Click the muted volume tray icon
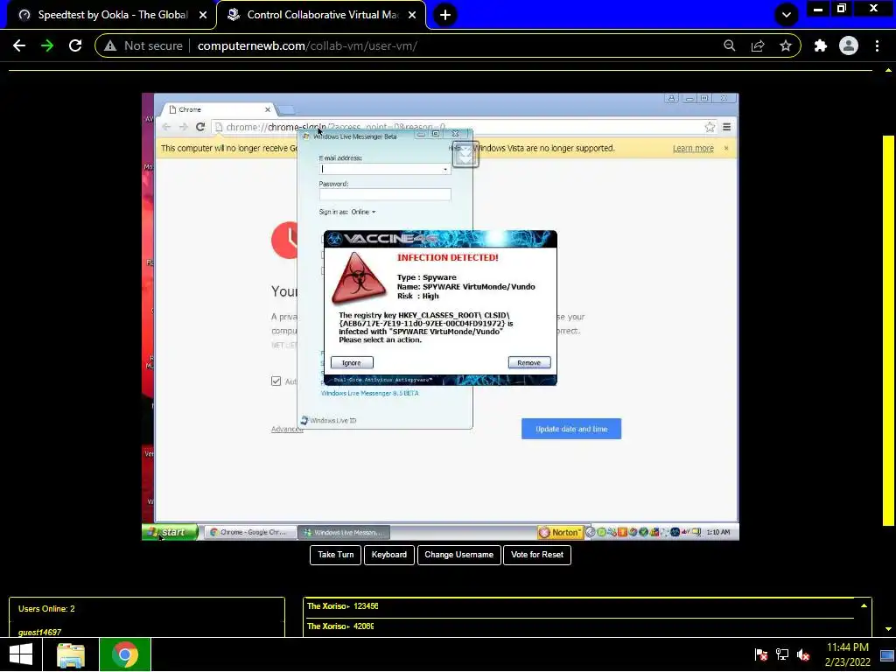This screenshot has width=896, height=672. click(803, 654)
